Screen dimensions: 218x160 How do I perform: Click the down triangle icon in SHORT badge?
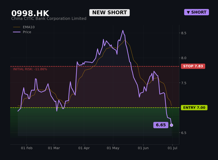(x=188, y=12)
